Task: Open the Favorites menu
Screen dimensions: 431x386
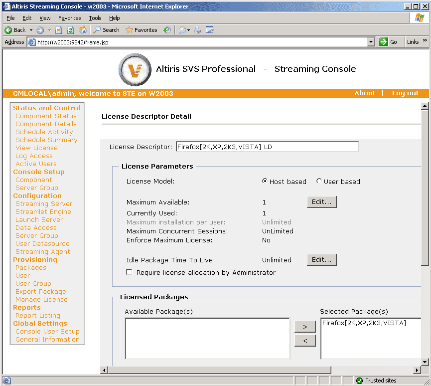Action: point(69,18)
